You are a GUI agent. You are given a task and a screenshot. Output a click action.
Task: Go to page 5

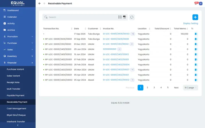click(168, 88)
